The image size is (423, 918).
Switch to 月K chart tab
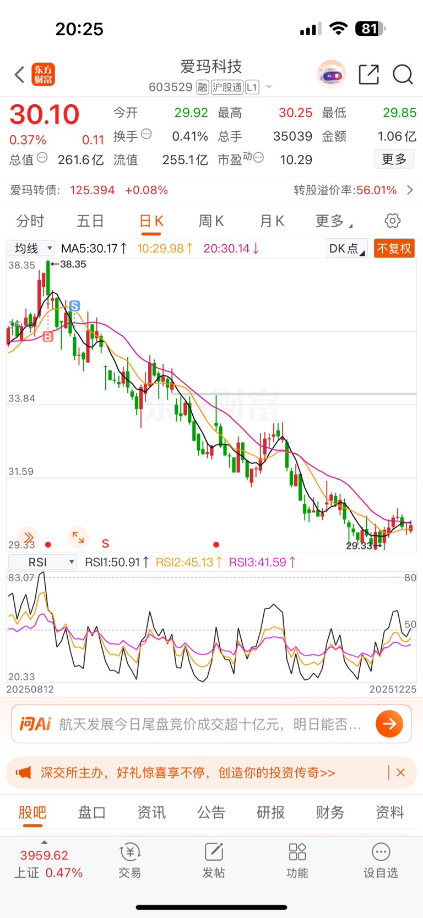(272, 221)
